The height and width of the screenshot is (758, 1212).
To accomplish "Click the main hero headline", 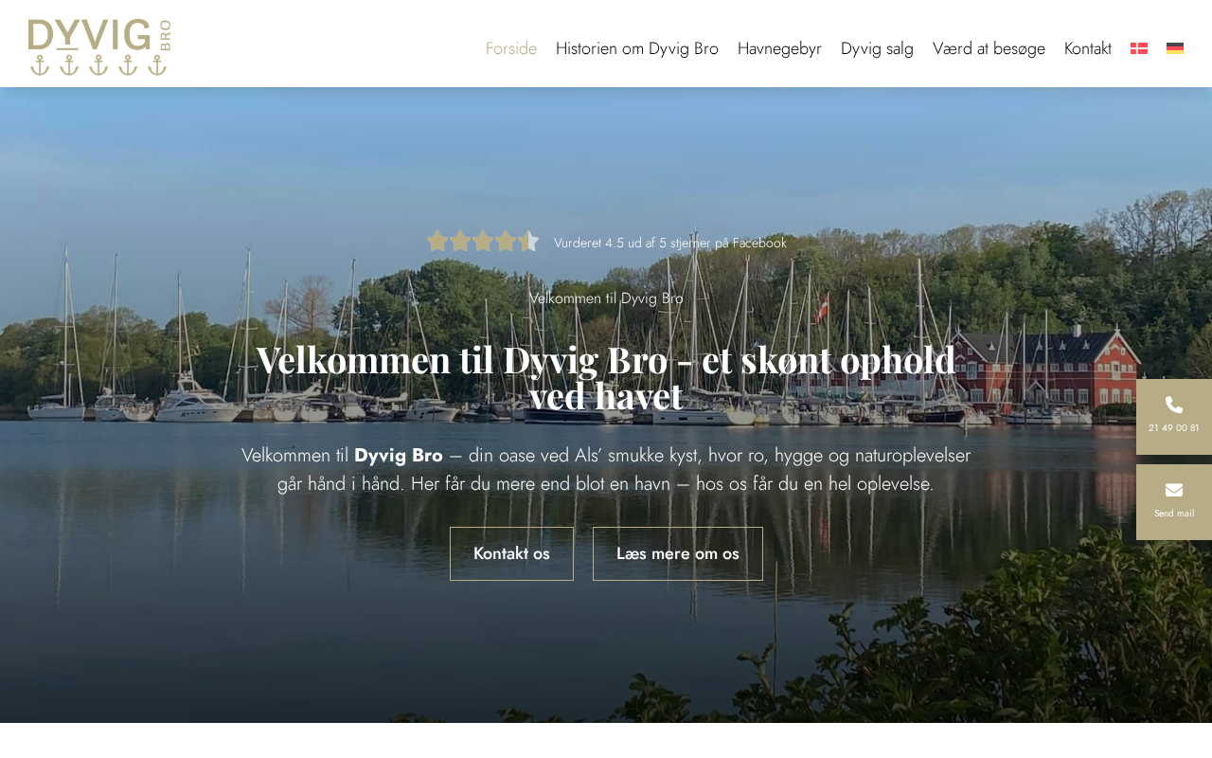I will [606, 377].
